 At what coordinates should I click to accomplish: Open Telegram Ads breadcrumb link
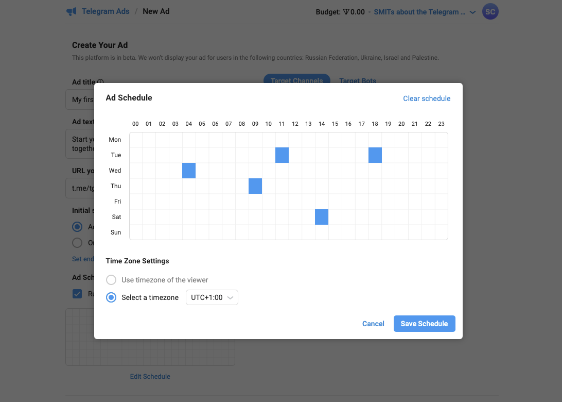(106, 11)
